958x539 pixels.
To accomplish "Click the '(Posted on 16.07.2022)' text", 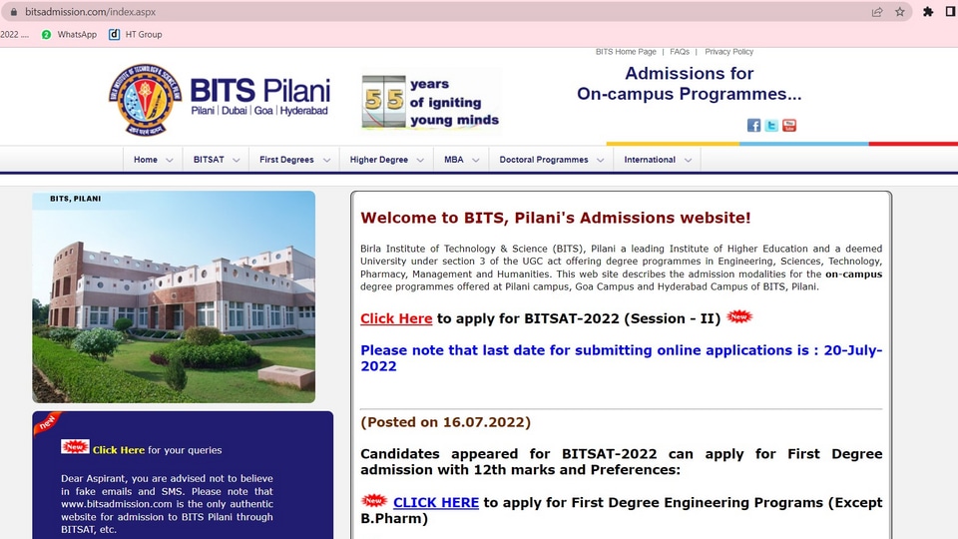I will tap(445, 422).
